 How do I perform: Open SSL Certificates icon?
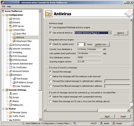pyautogui.click(x=10, y=67)
